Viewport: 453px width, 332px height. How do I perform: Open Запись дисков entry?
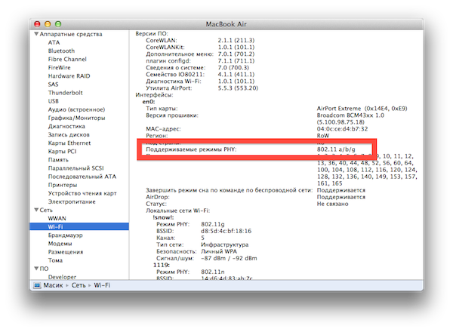(x=69, y=134)
